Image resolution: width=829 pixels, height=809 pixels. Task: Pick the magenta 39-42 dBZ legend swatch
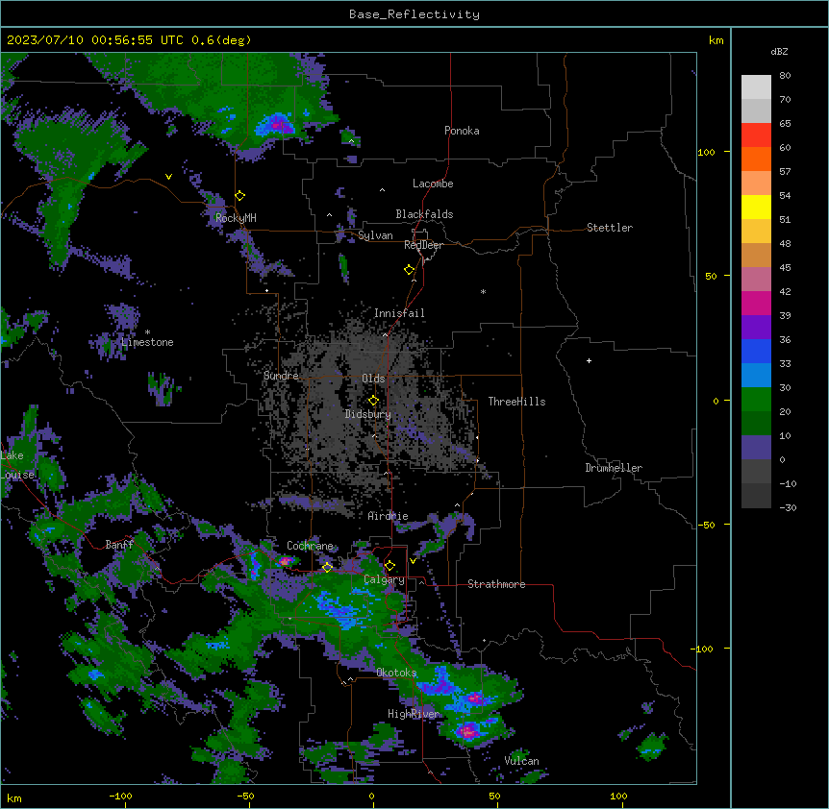[756, 304]
